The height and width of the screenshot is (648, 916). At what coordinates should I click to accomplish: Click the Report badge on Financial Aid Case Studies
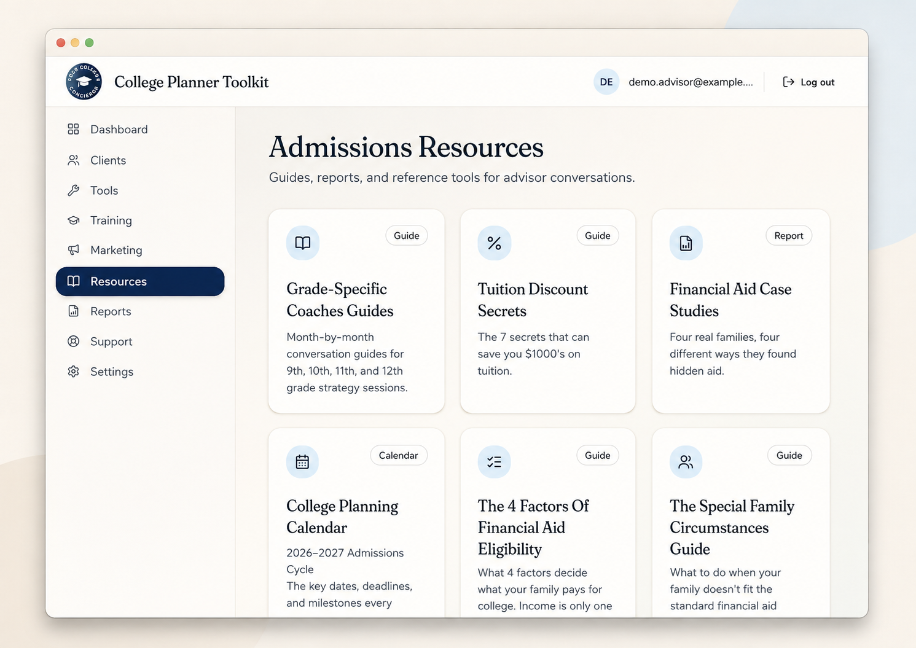[789, 236]
